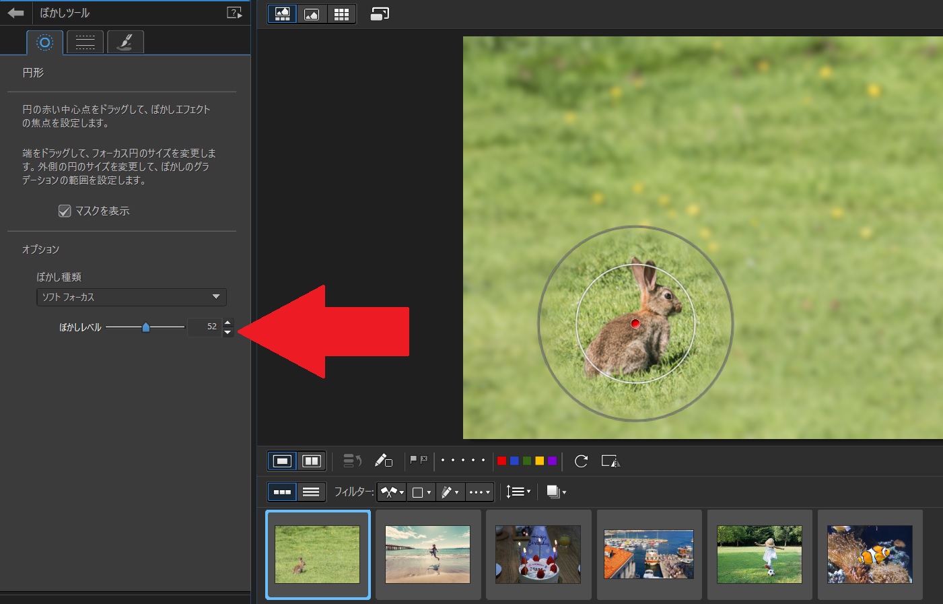Click the flip/mirror photo icon
The height and width of the screenshot is (604, 943).
[x=610, y=461]
